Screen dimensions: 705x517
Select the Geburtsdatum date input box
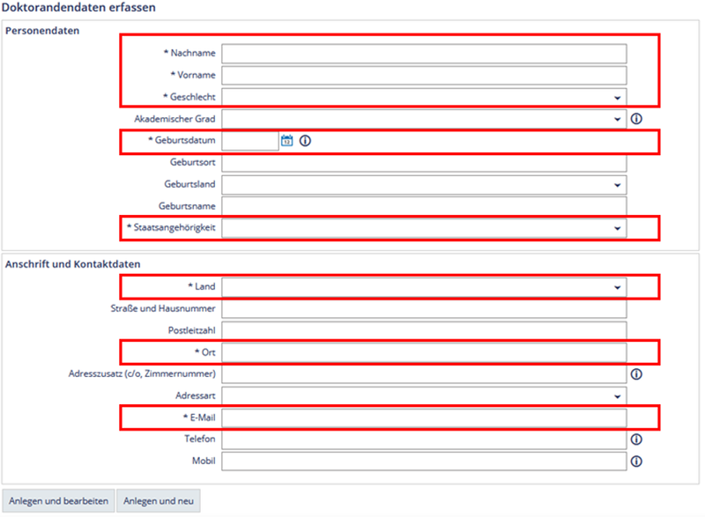click(x=250, y=141)
